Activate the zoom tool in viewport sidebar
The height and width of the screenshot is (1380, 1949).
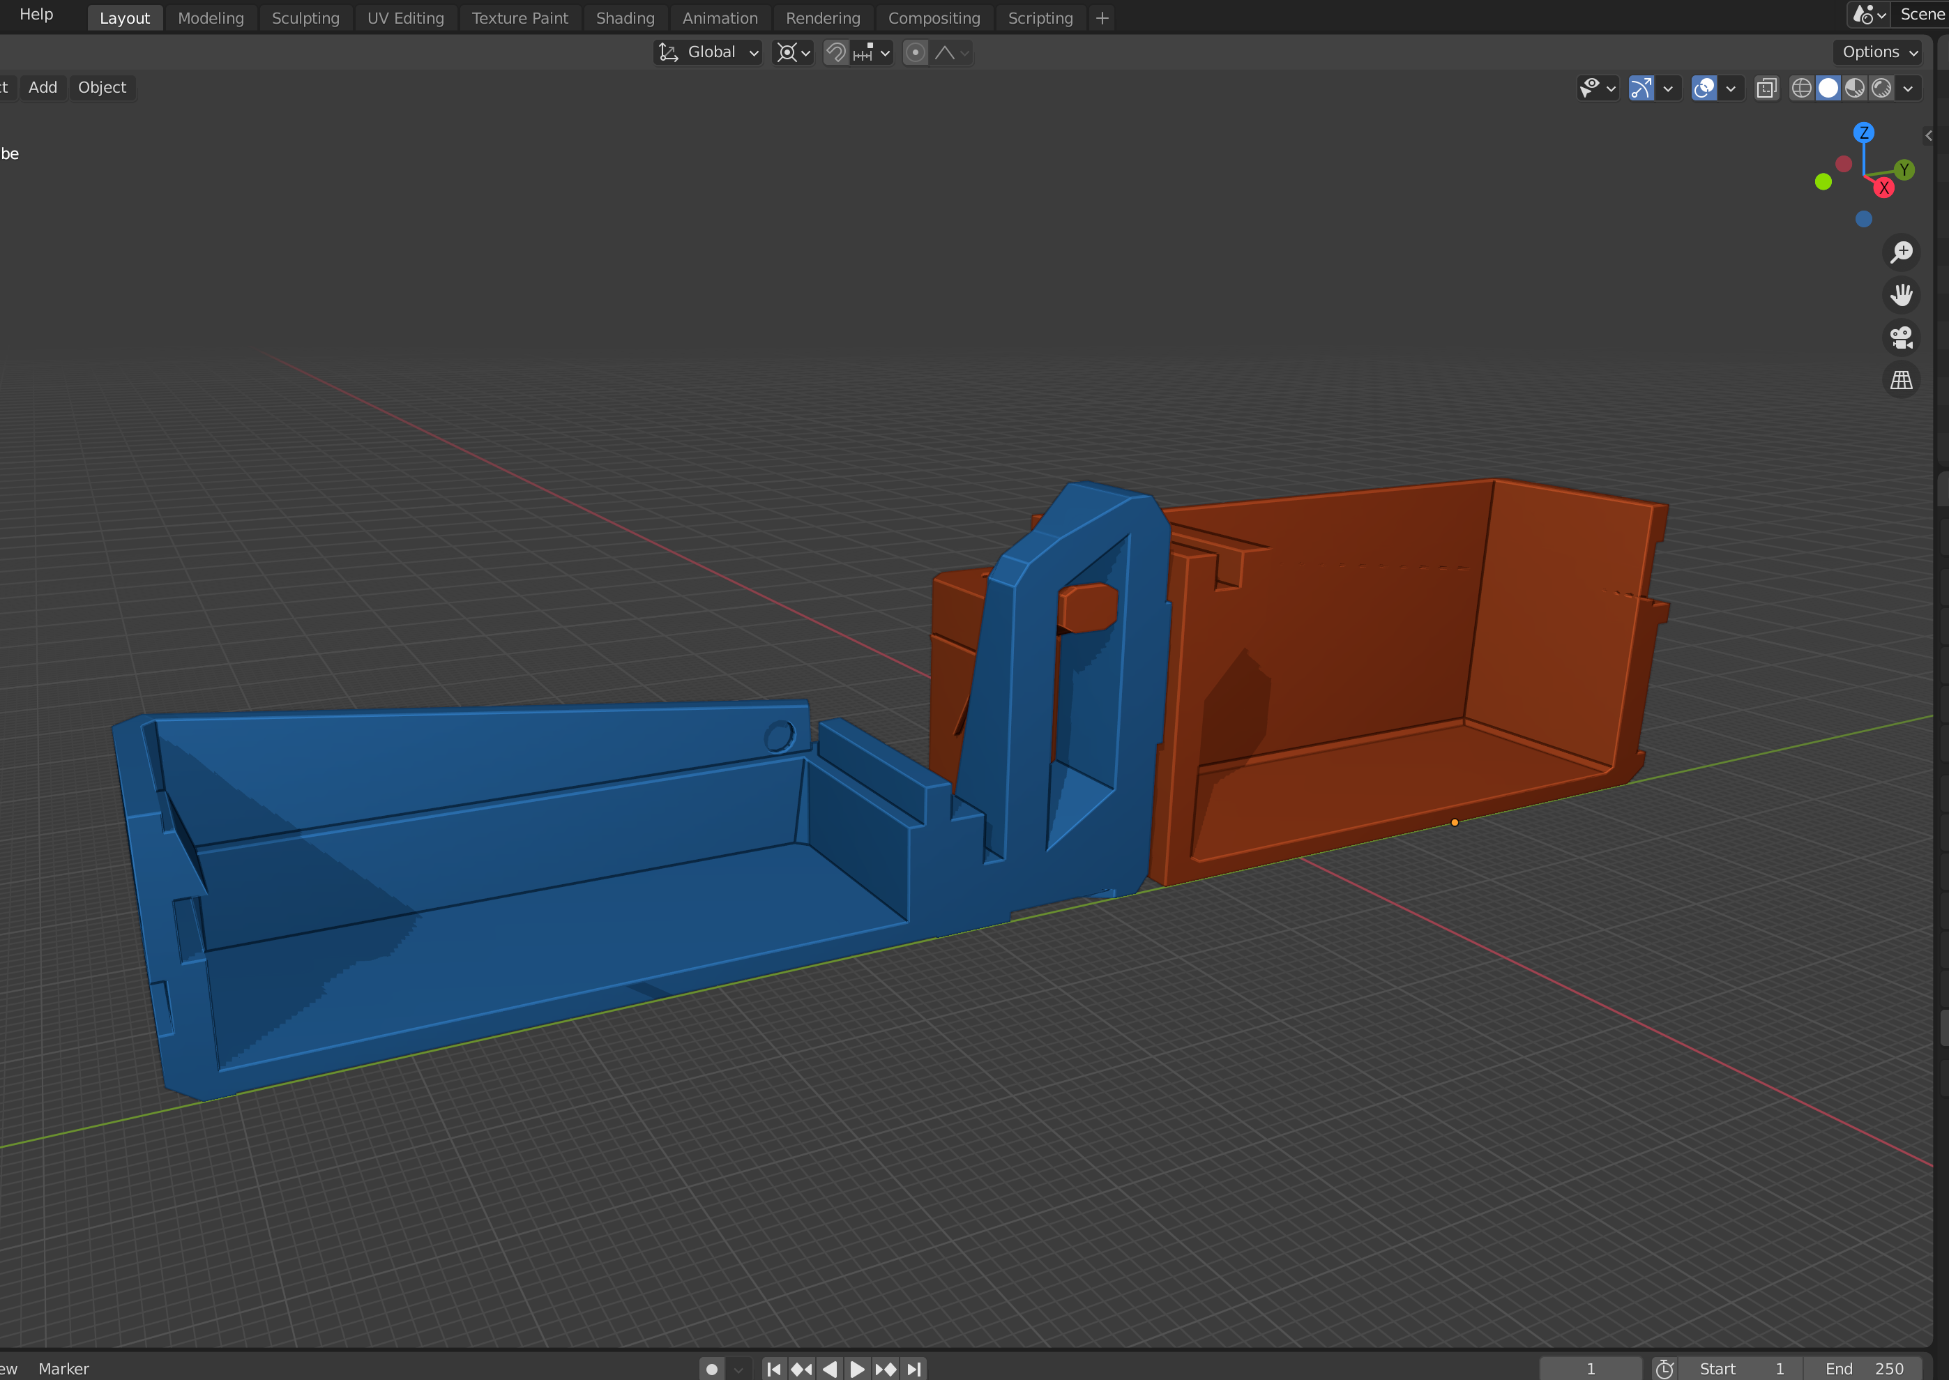point(1902,250)
